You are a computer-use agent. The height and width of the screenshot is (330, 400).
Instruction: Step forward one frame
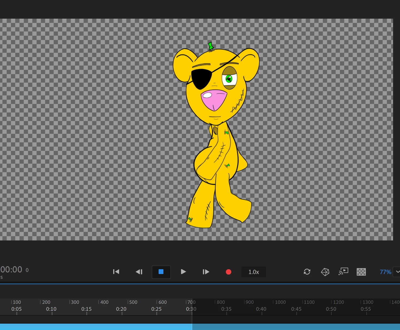click(206, 272)
